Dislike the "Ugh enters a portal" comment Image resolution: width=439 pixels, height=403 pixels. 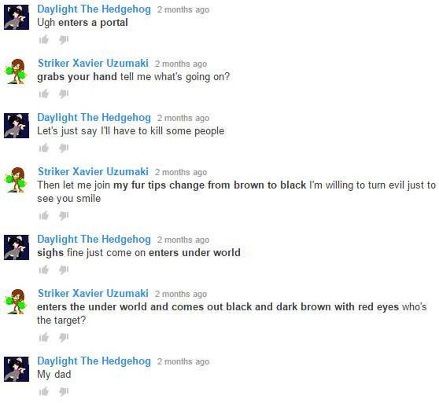click(64, 40)
